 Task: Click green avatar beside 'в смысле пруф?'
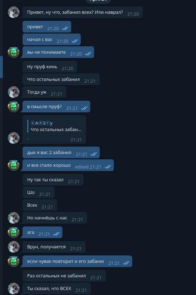[x=13, y=107]
